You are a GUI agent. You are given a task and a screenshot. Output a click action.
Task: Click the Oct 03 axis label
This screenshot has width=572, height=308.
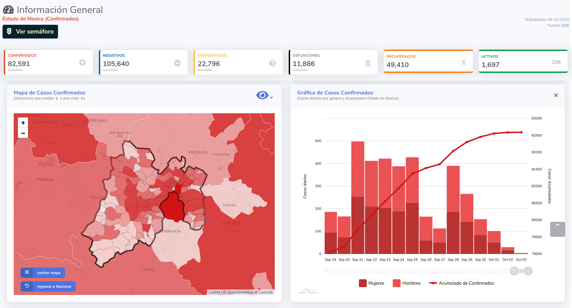[521, 260]
